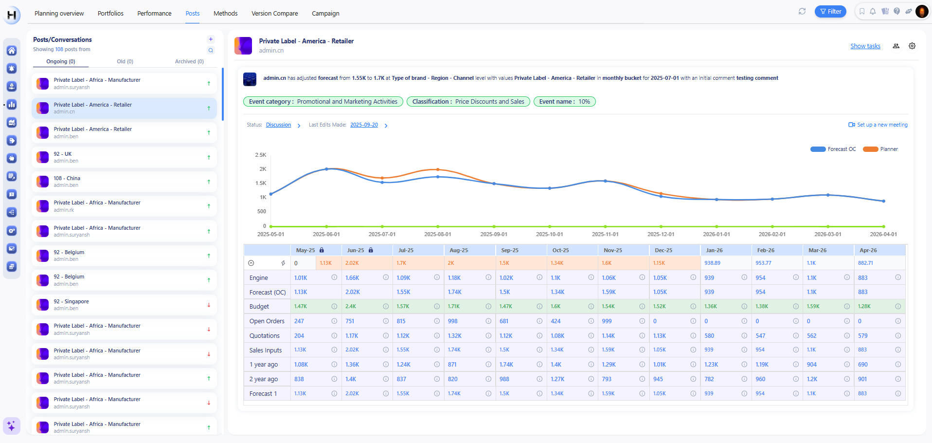Switch to the Version Compare tab
Screen dimensions: 932x443
coord(274,14)
